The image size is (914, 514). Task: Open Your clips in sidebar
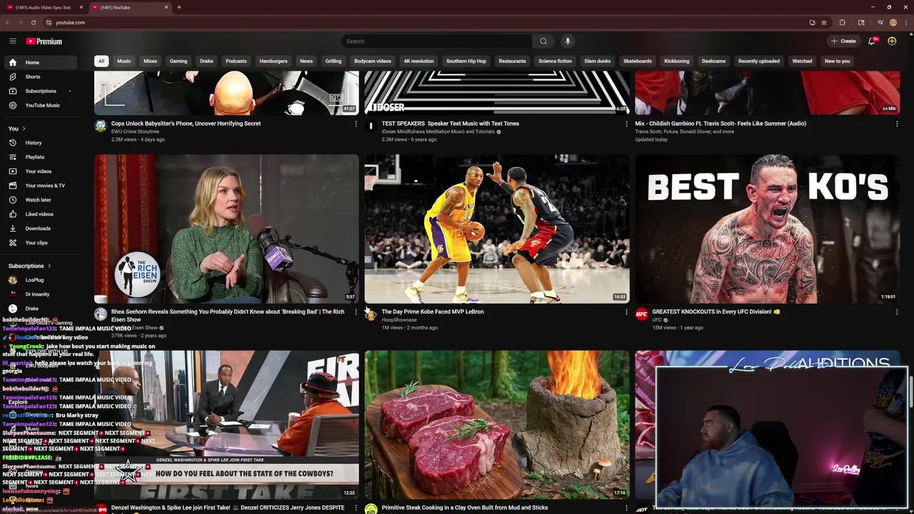pos(41,243)
